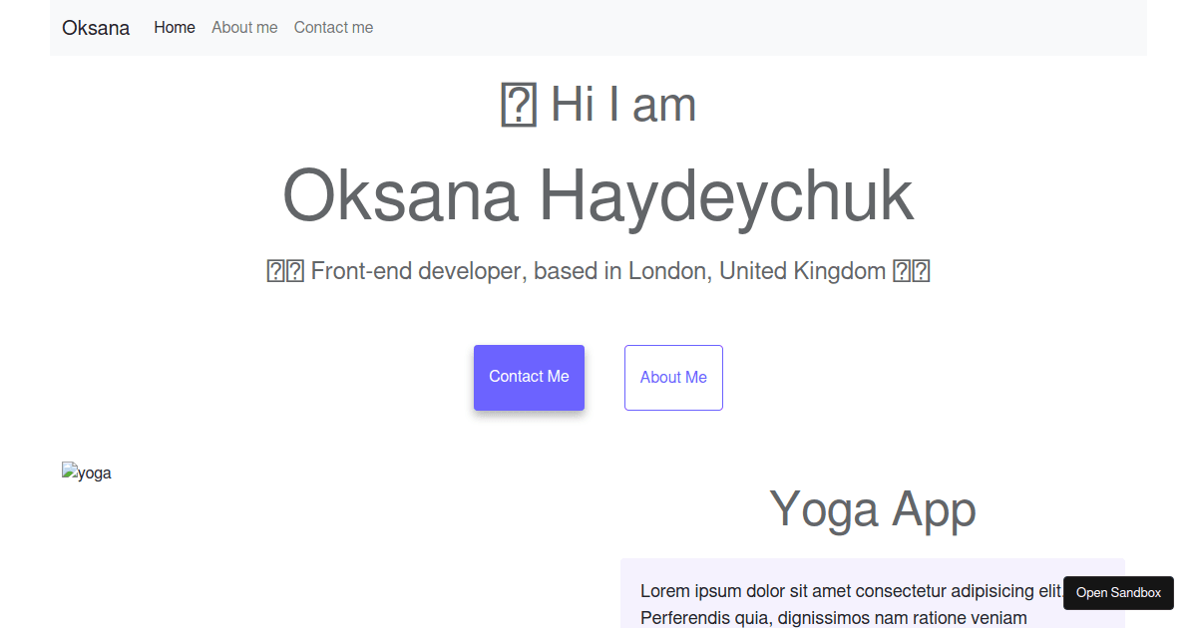Click the Oksana brand link
1197x628 pixels.
coord(96,28)
